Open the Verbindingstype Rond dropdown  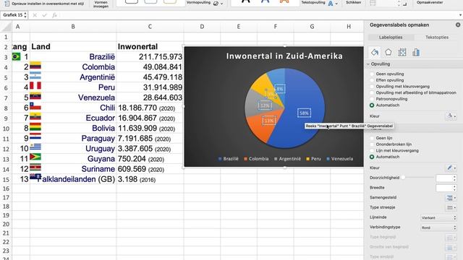[x=438, y=227]
